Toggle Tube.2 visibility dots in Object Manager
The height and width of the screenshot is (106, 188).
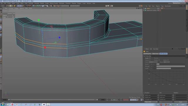(x=160, y=9)
